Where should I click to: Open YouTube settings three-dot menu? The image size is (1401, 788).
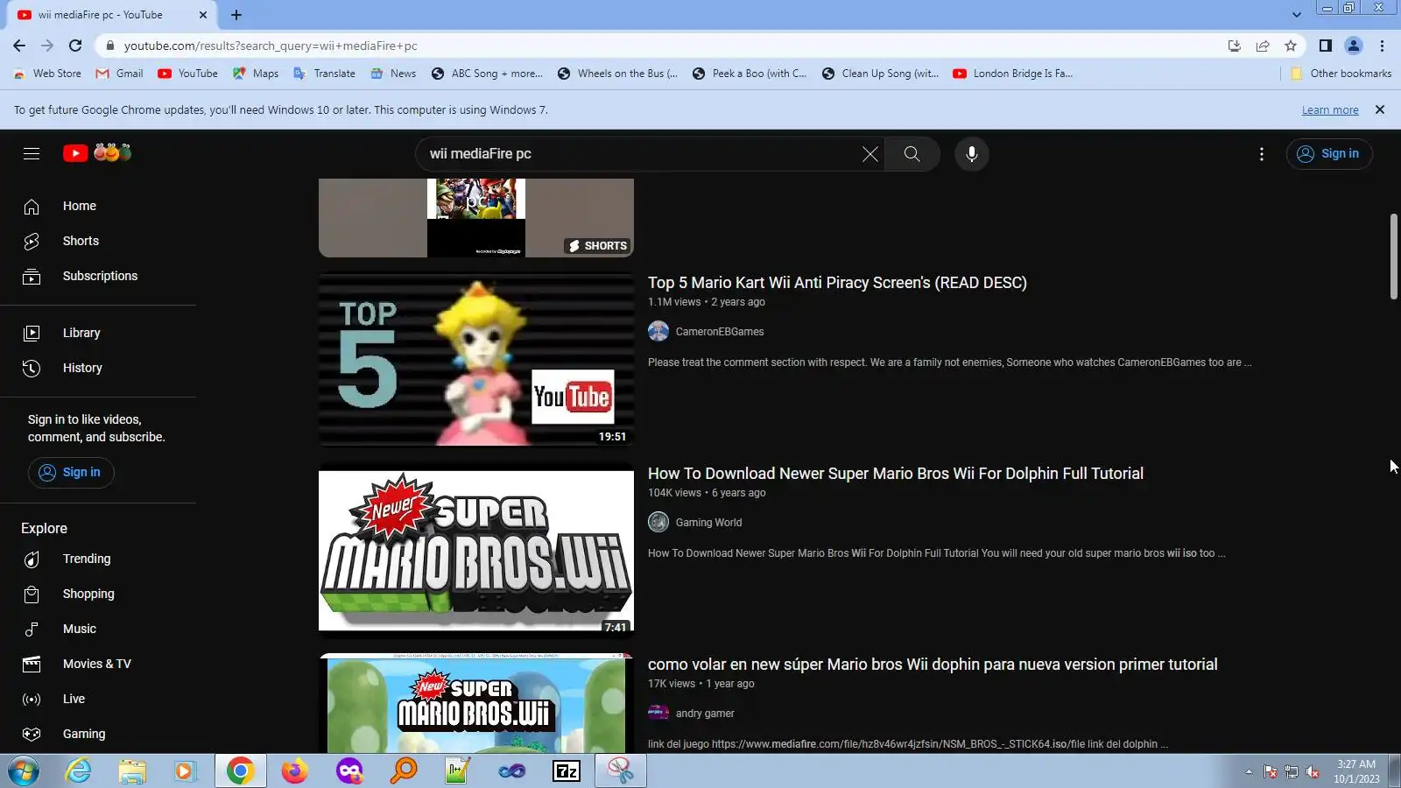(x=1261, y=154)
